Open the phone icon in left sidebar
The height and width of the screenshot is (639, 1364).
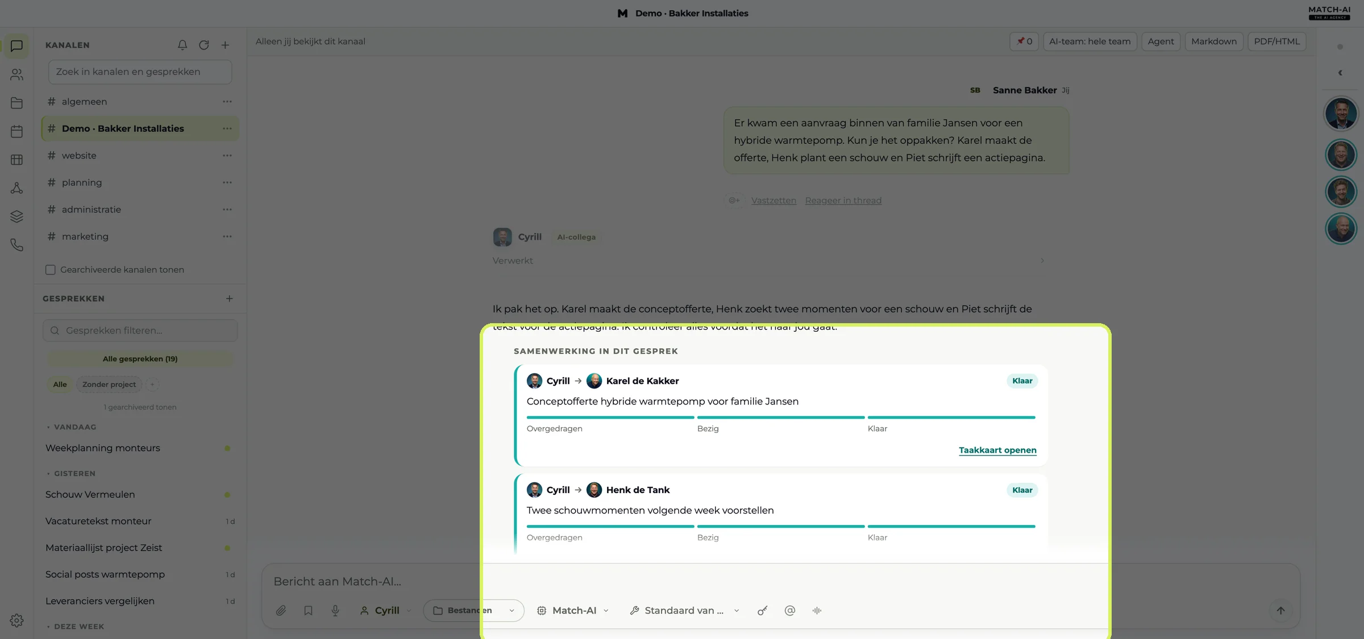[16, 245]
